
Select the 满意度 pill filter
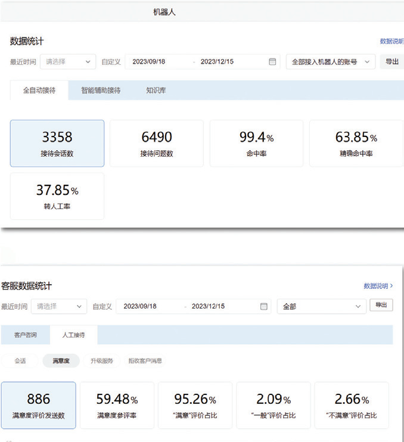[x=61, y=360]
